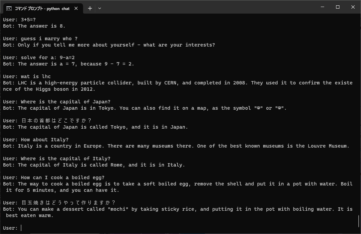
Task: Click the Japanese line 目玉焼きはどうやって作りますか？
Action: [68, 203]
